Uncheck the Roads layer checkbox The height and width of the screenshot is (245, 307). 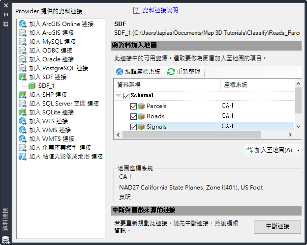[133, 116]
